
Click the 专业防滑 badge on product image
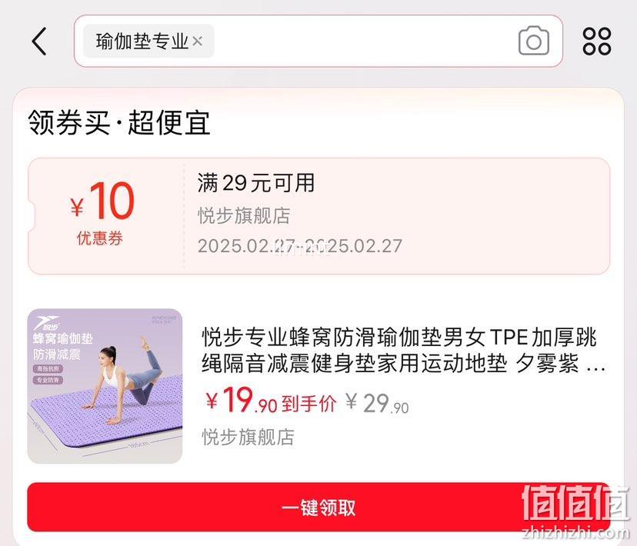[48, 380]
